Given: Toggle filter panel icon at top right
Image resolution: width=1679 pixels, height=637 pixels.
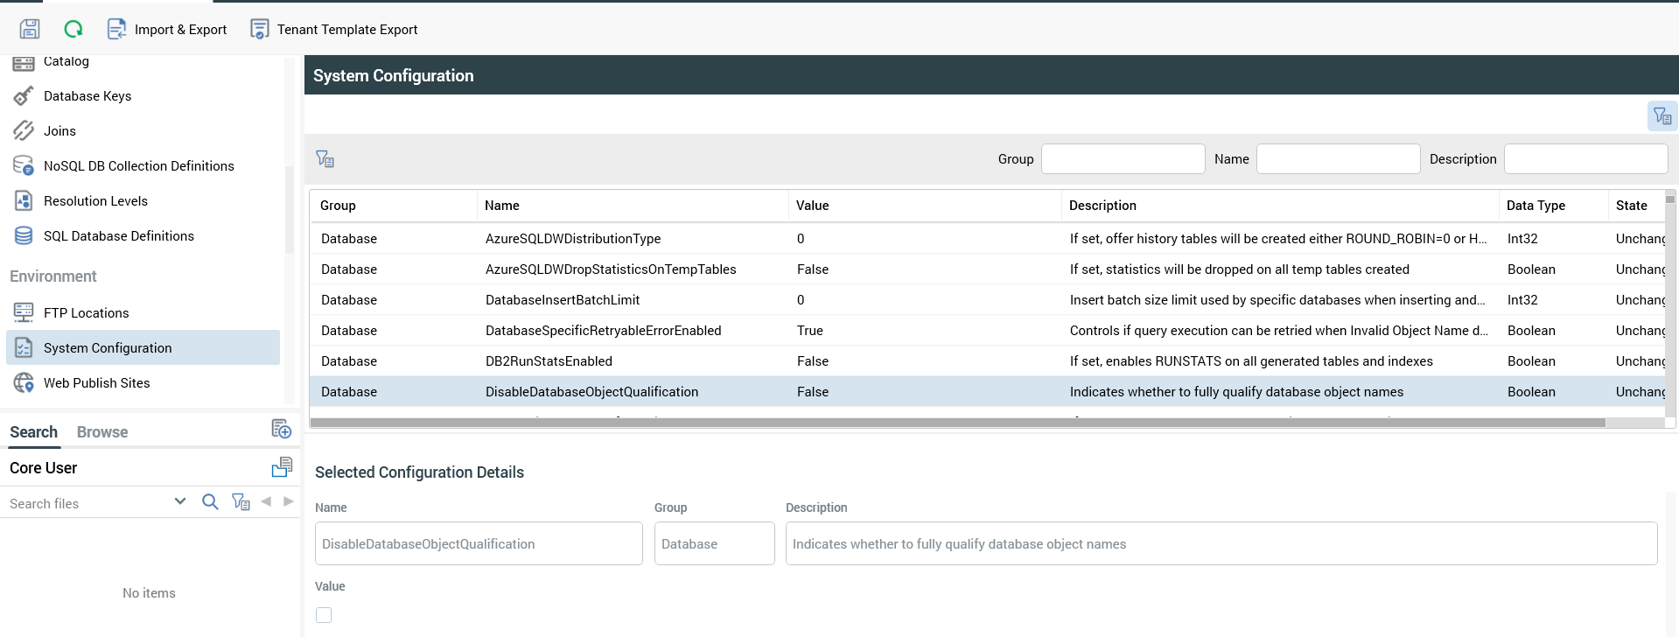Looking at the screenshot, I should click(x=1662, y=115).
